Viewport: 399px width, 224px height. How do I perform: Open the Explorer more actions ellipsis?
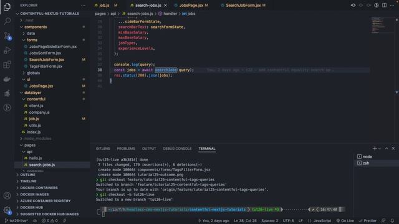click(x=83, y=6)
